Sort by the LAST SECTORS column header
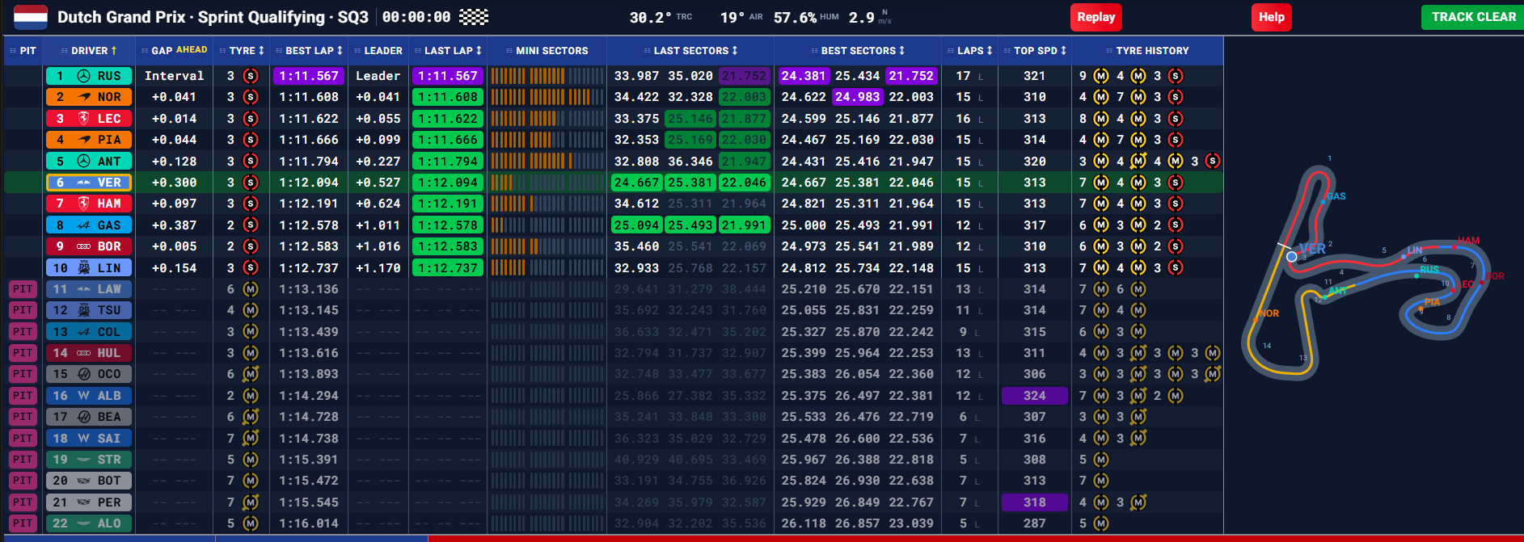The width and height of the screenshot is (1524, 542). pyautogui.click(x=690, y=50)
